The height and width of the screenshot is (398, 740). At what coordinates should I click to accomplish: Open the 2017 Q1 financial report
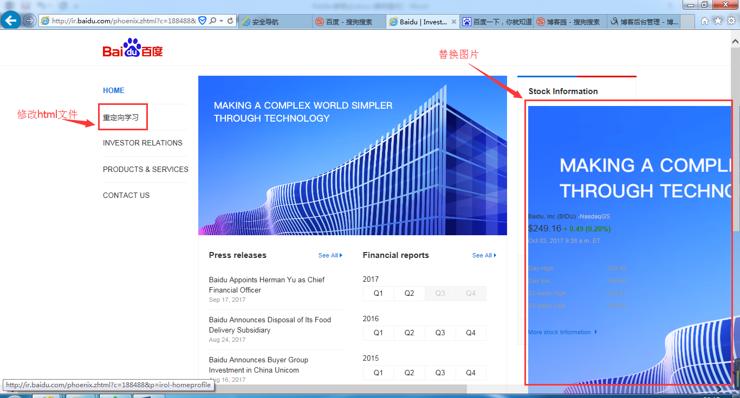tap(378, 293)
